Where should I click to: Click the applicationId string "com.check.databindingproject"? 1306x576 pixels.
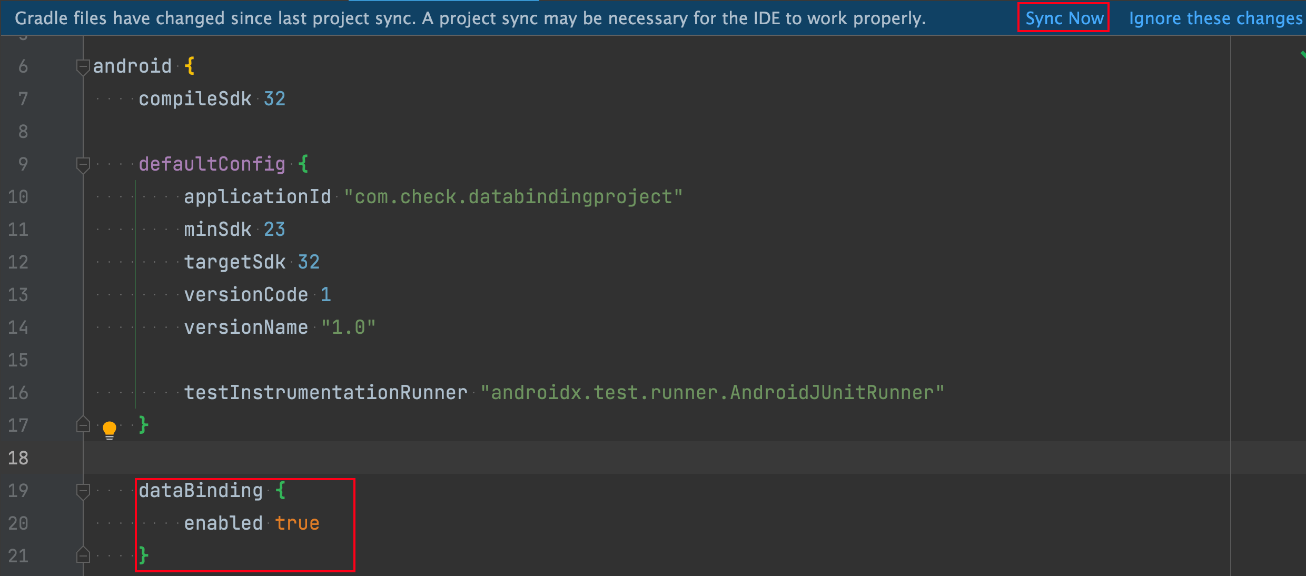pyautogui.click(x=513, y=197)
